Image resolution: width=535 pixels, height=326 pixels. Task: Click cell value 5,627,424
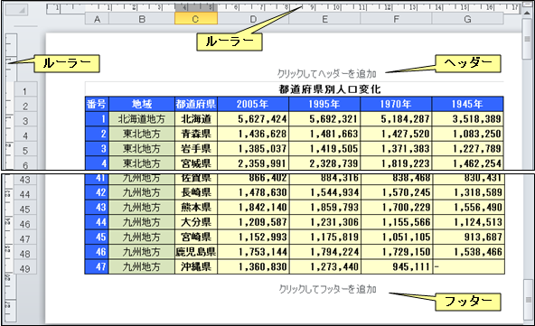click(253, 119)
